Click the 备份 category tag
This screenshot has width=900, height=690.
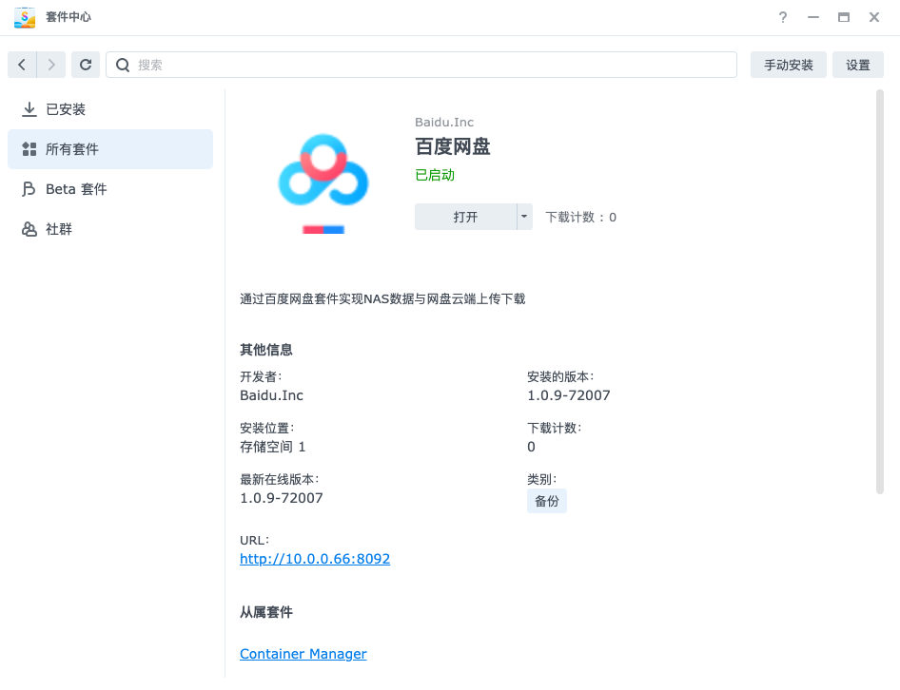[x=547, y=501]
